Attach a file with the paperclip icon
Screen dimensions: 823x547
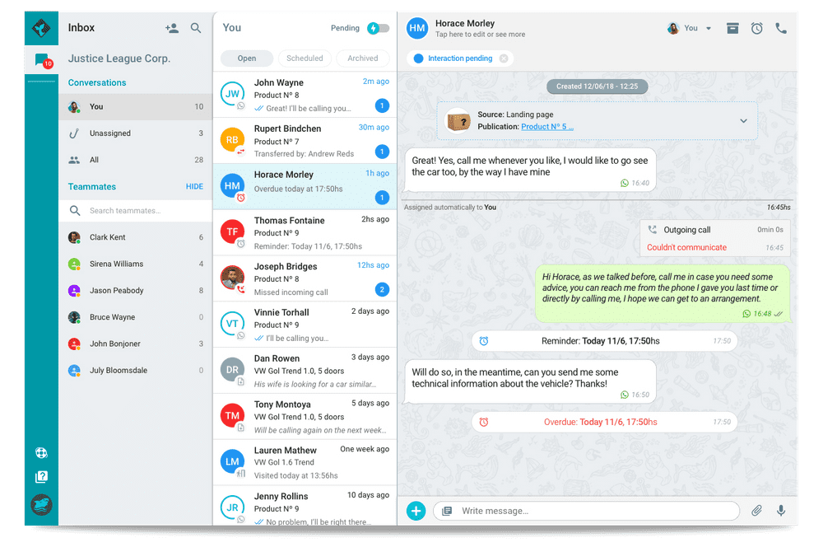point(757,511)
